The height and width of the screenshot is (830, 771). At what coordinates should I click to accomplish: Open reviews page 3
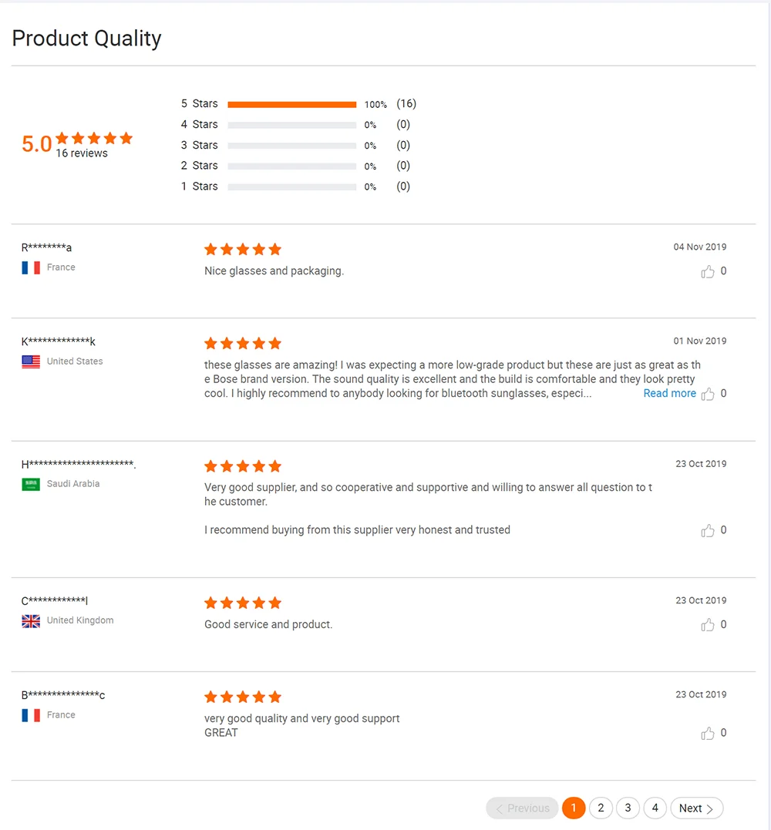tap(628, 808)
